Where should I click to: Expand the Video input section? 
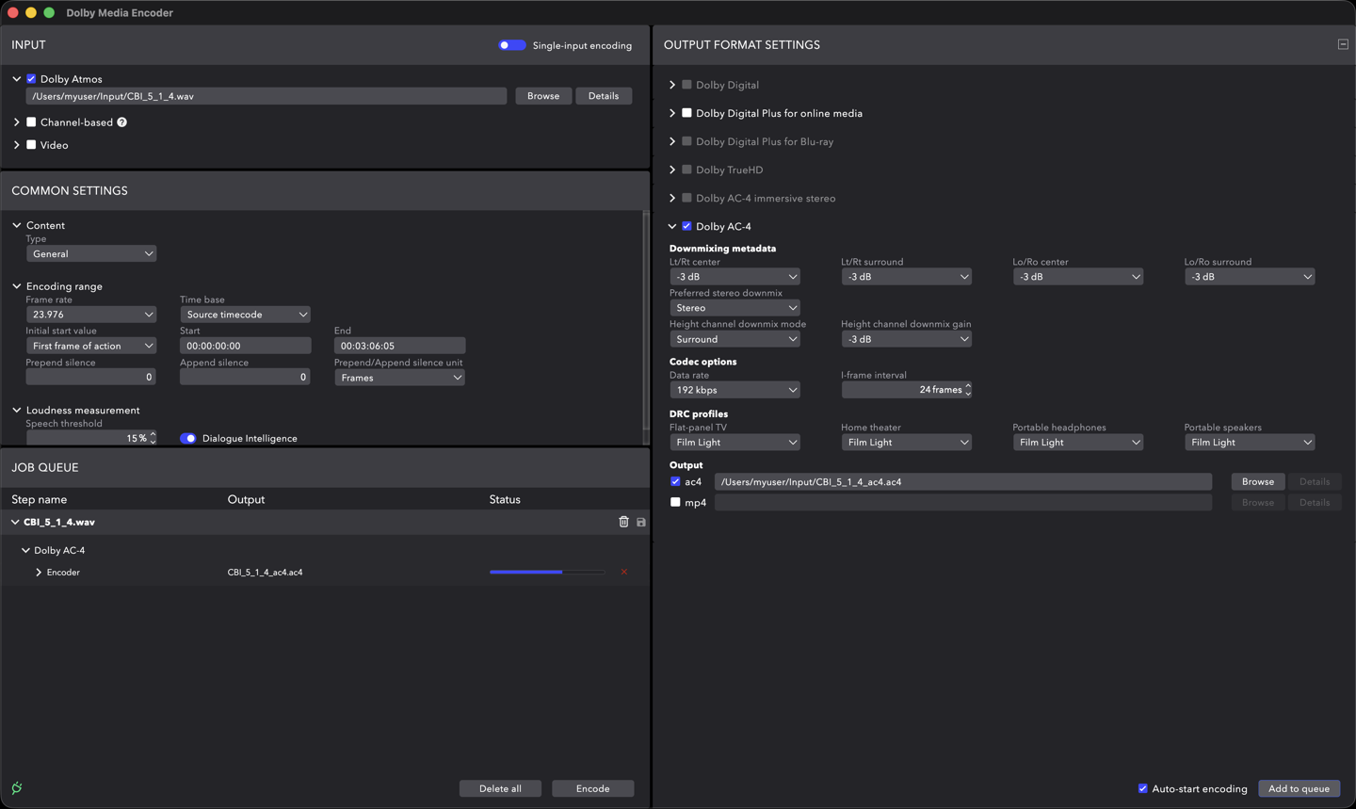tap(17, 145)
